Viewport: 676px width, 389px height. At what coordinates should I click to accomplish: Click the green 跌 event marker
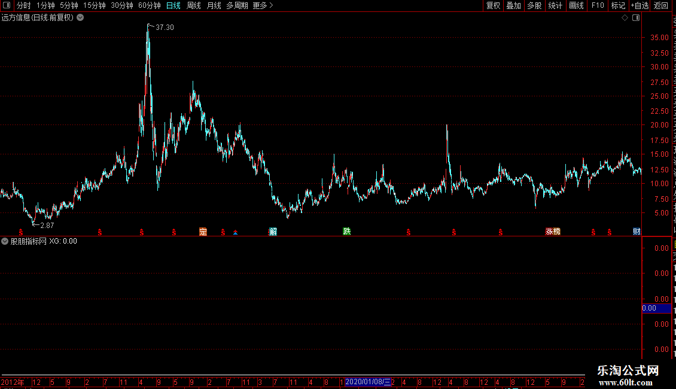click(347, 231)
